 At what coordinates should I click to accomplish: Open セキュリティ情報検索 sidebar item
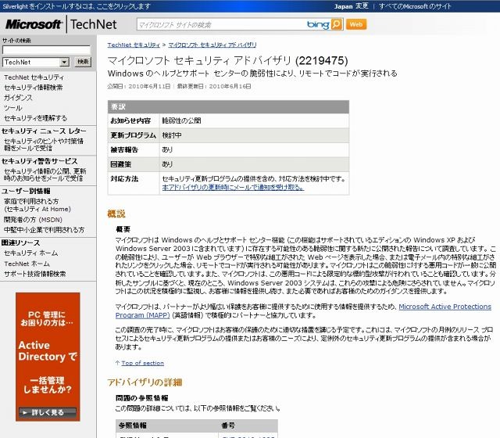[33, 88]
